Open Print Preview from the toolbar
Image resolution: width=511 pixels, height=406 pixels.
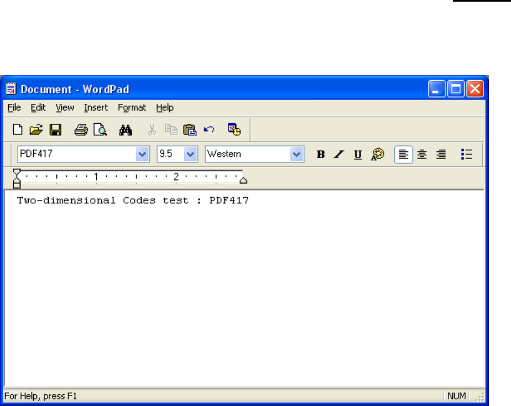100,130
